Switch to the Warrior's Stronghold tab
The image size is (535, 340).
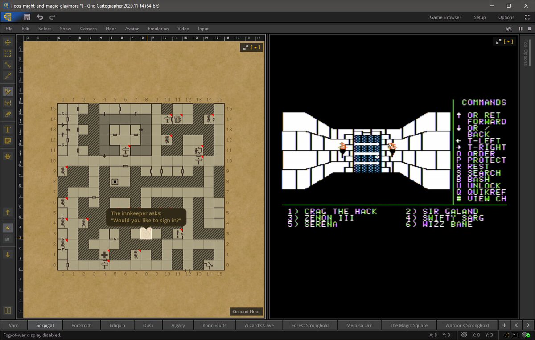pyautogui.click(x=467, y=325)
